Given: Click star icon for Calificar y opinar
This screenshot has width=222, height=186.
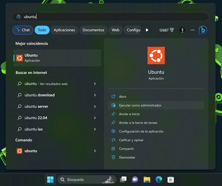Looking at the screenshot, I should [x=113, y=140].
